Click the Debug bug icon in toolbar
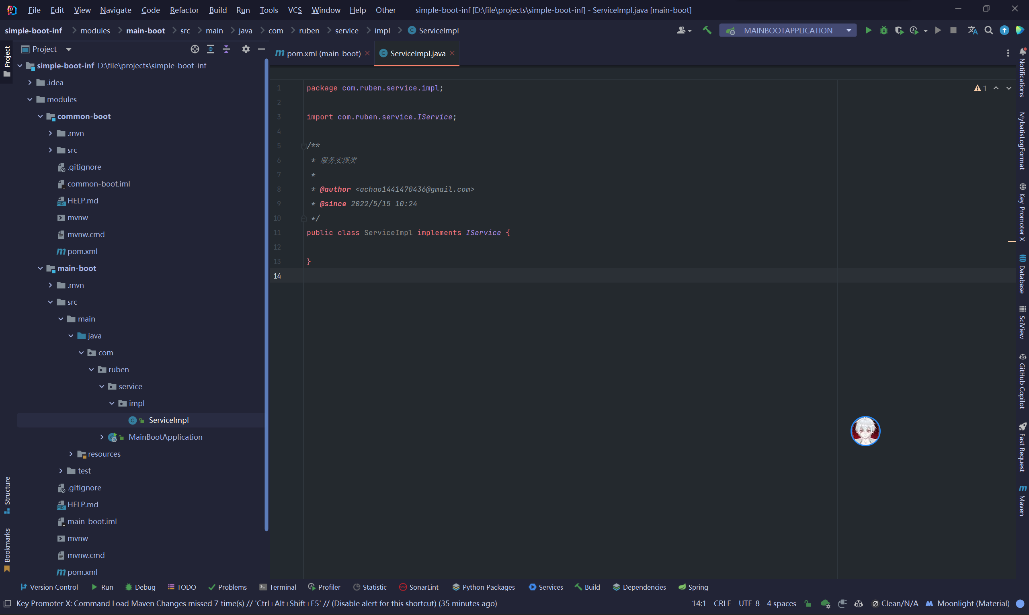Screen dimensions: 1029x615 tap(883, 30)
